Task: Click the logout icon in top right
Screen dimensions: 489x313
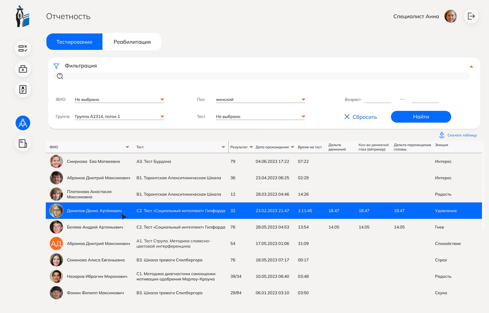Action: click(471, 16)
